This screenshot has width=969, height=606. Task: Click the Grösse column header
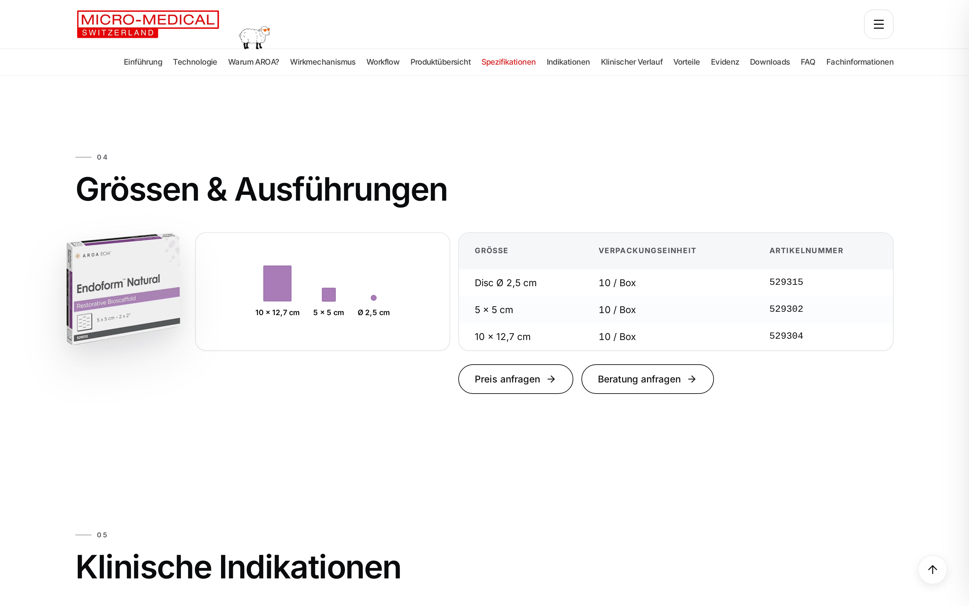[491, 251]
